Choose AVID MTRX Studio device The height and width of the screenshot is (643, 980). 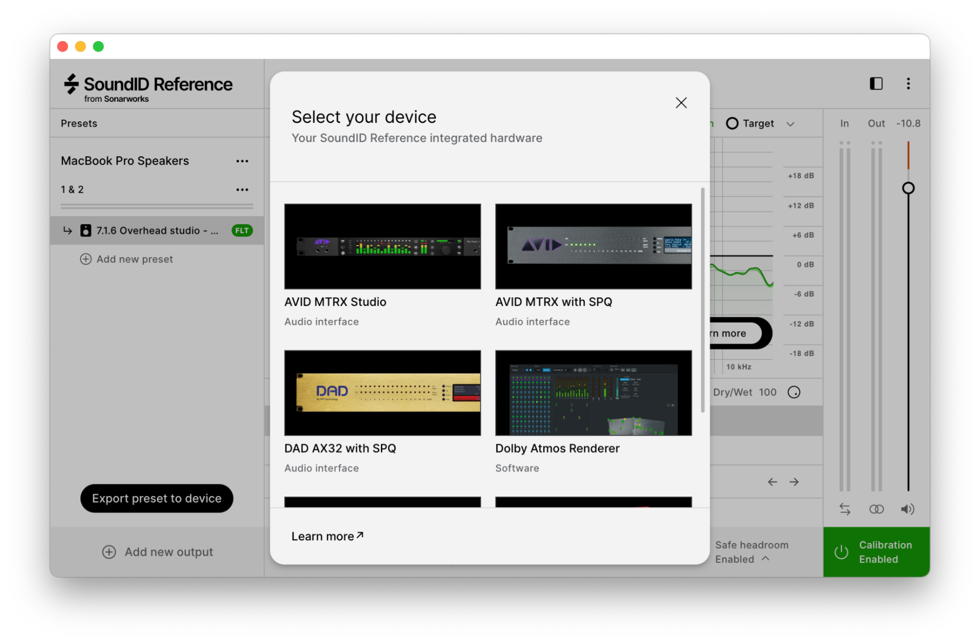pyautogui.click(x=382, y=247)
